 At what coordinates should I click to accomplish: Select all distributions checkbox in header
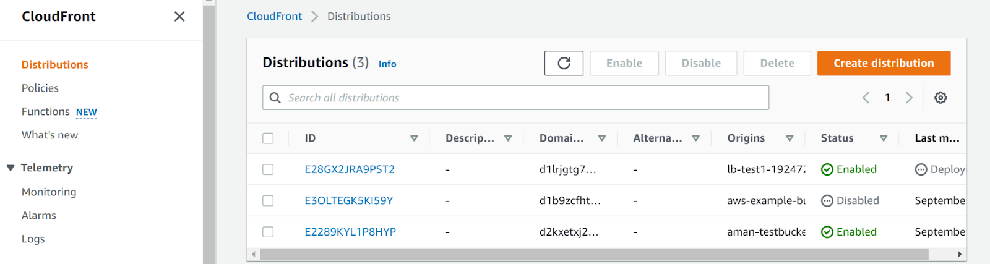(268, 138)
